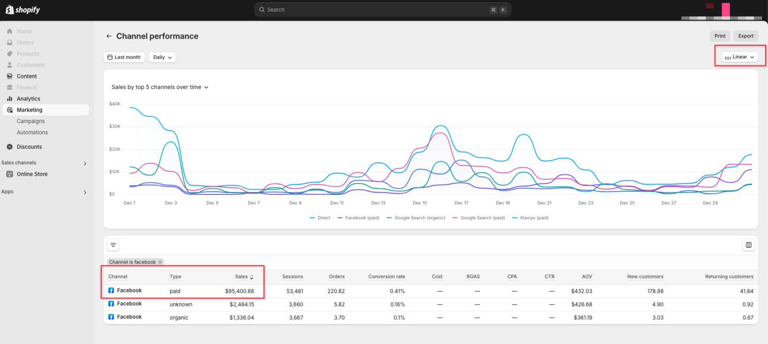Click the Facebook unknown row link
This screenshot has height=344, width=768.
[x=129, y=304]
